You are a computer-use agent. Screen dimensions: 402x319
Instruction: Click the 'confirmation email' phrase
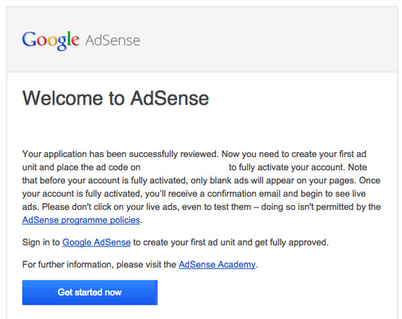pyautogui.click(x=243, y=194)
